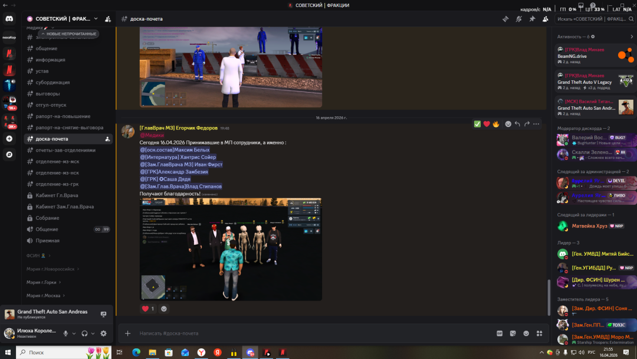
Task: Switch to the выговоры channel
Action: point(47,93)
